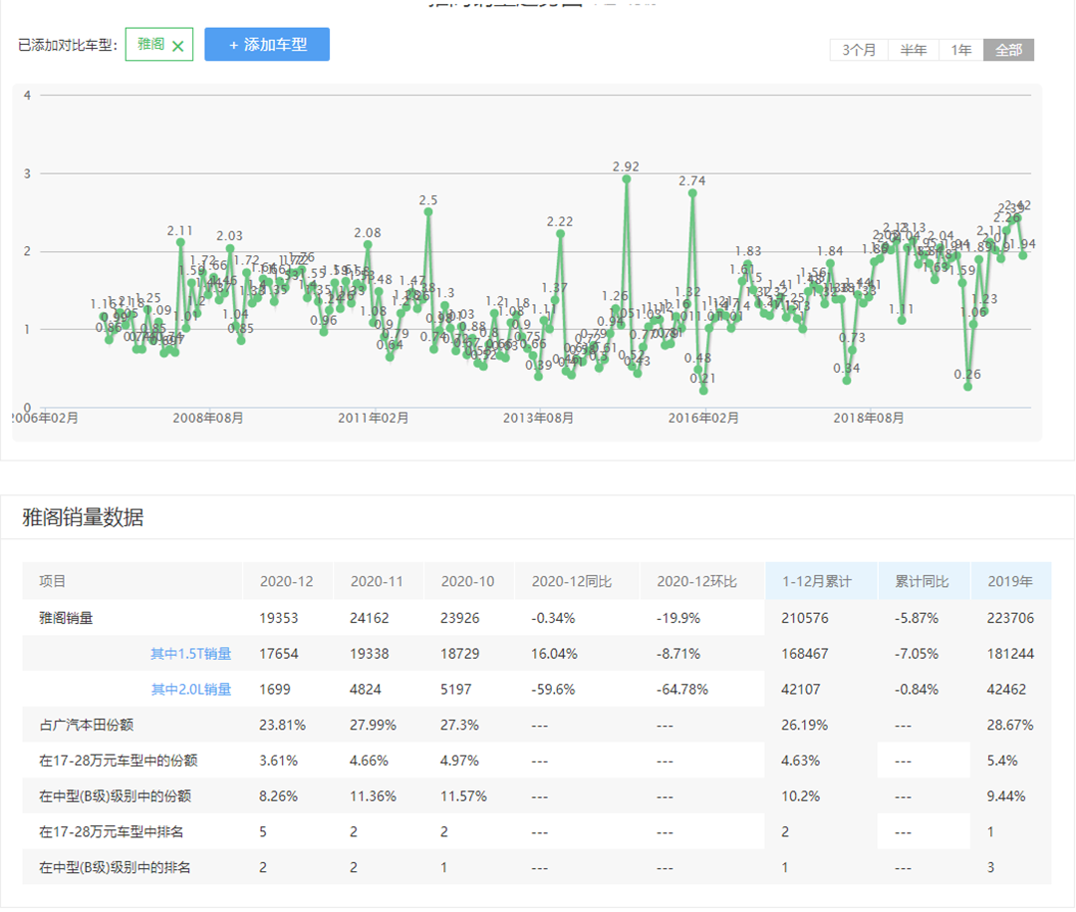
Task: Click the final 1.94 data point
Action: [1022, 256]
